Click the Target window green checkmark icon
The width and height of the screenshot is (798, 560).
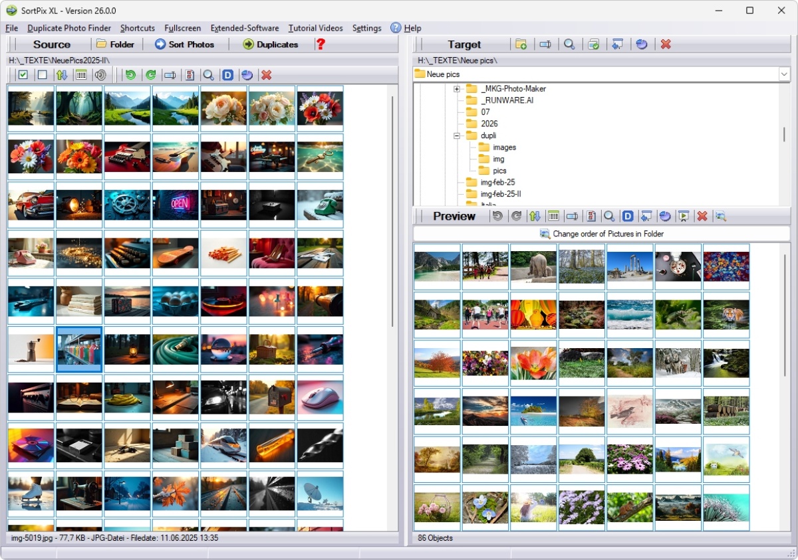point(594,45)
